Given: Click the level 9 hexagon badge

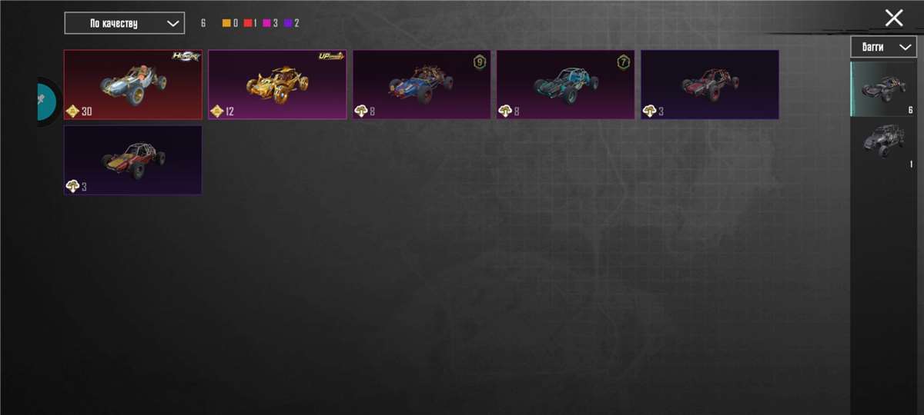Looking at the screenshot, I should point(480,62).
